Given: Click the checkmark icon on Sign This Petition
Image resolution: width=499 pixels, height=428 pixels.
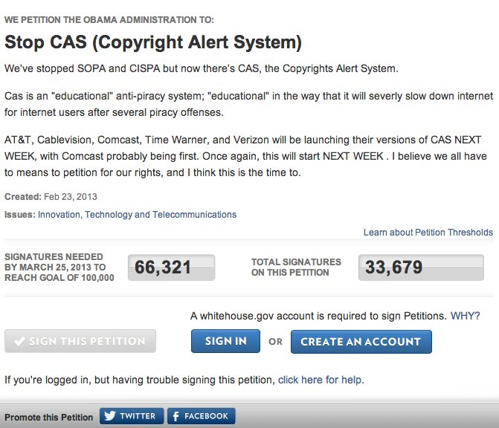Looking at the screenshot, I should tap(19, 341).
